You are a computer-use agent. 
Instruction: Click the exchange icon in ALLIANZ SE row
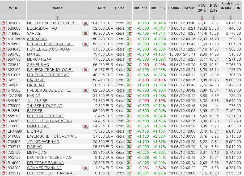pos(129,101)
